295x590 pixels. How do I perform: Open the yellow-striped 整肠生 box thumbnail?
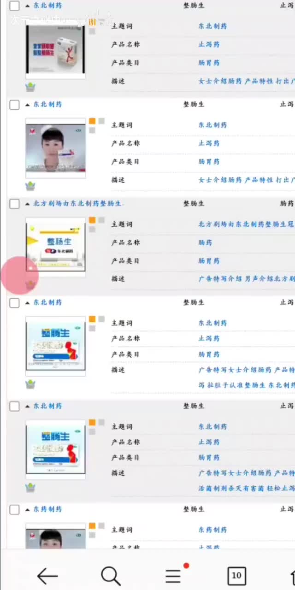click(55, 247)
